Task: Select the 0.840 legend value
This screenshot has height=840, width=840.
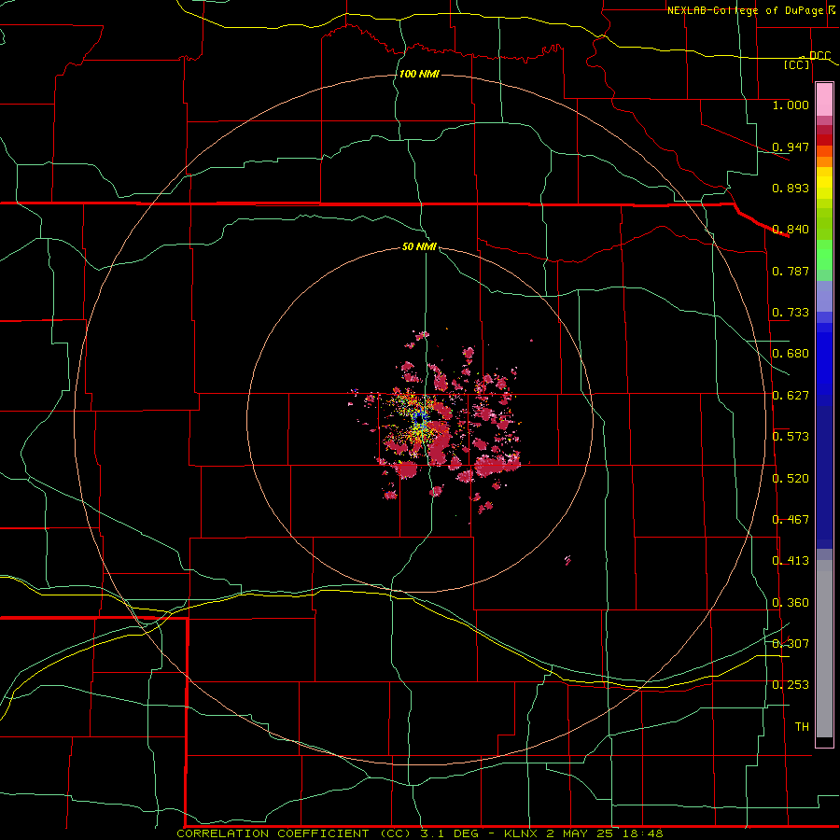Action: pos(791,230)
